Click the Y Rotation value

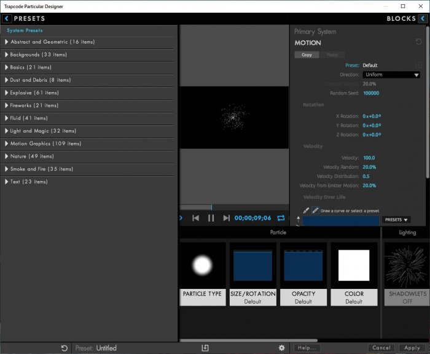(x=372, y=126)
